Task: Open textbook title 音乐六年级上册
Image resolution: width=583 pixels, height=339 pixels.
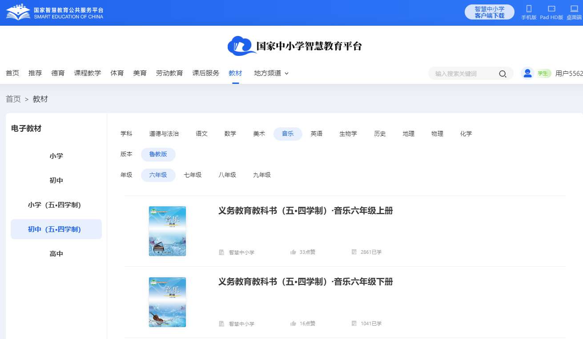Action: tap(306, 211)
